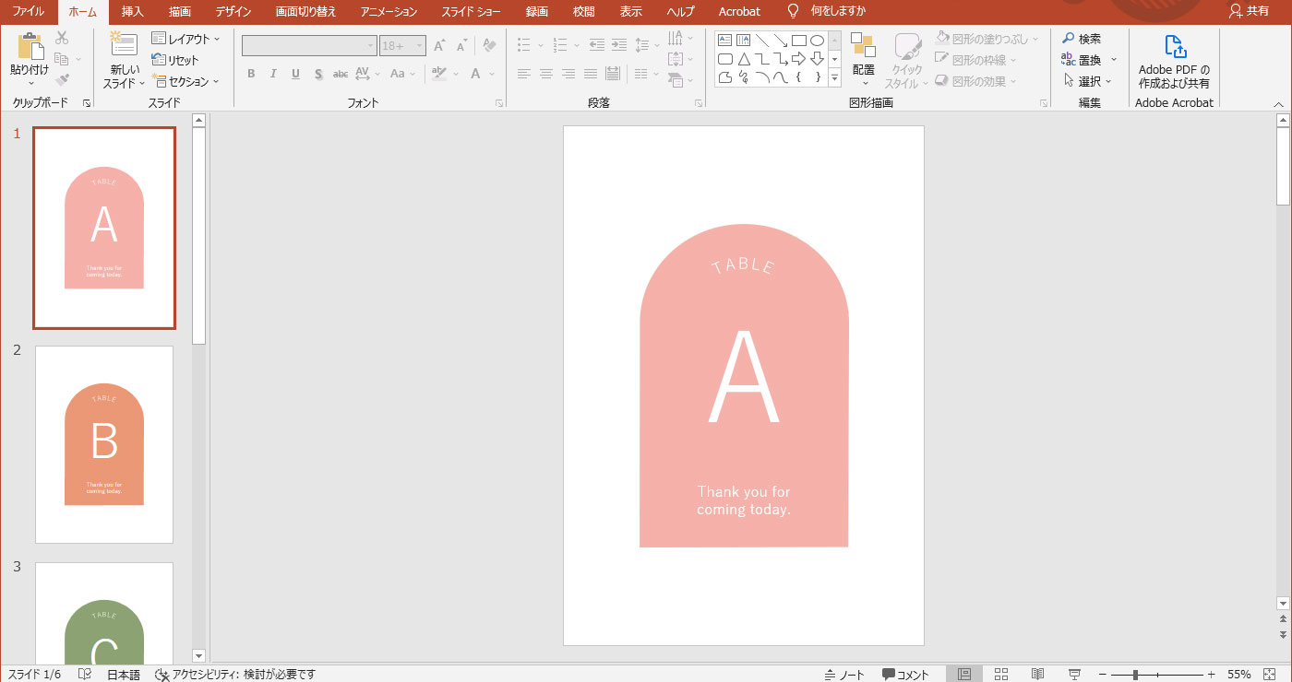1292x682 pixels.
Task: Open the Comments (コメント) button in status bar
Action: (905, 675)
